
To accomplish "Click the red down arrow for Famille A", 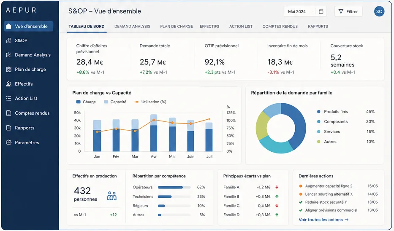I will point(277,187).
